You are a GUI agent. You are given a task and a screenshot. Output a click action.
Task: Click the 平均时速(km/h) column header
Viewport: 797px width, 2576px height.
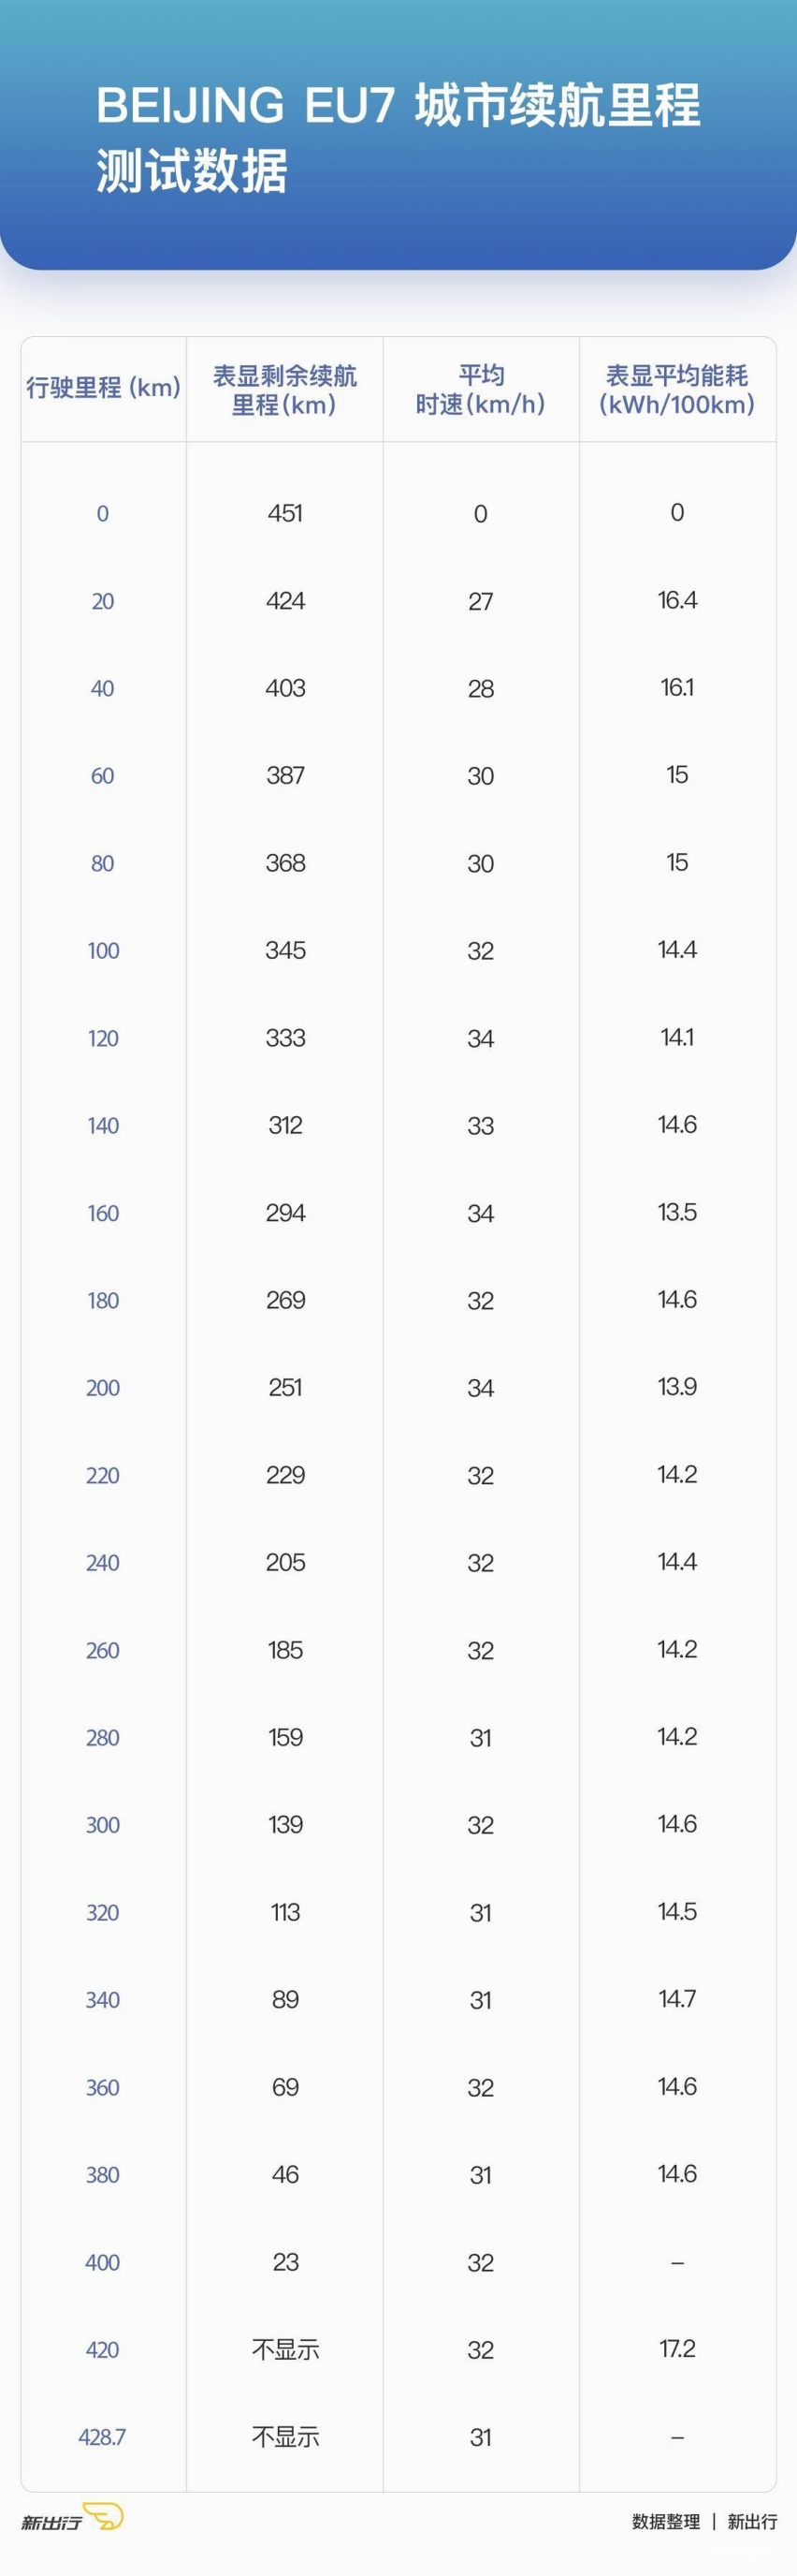pos(481,390)
